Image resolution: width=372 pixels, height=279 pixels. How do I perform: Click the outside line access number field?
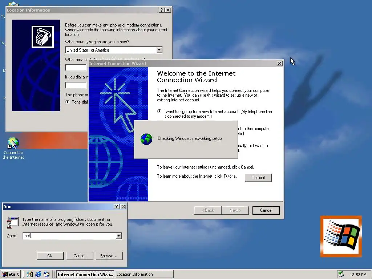tap(76, 85)
